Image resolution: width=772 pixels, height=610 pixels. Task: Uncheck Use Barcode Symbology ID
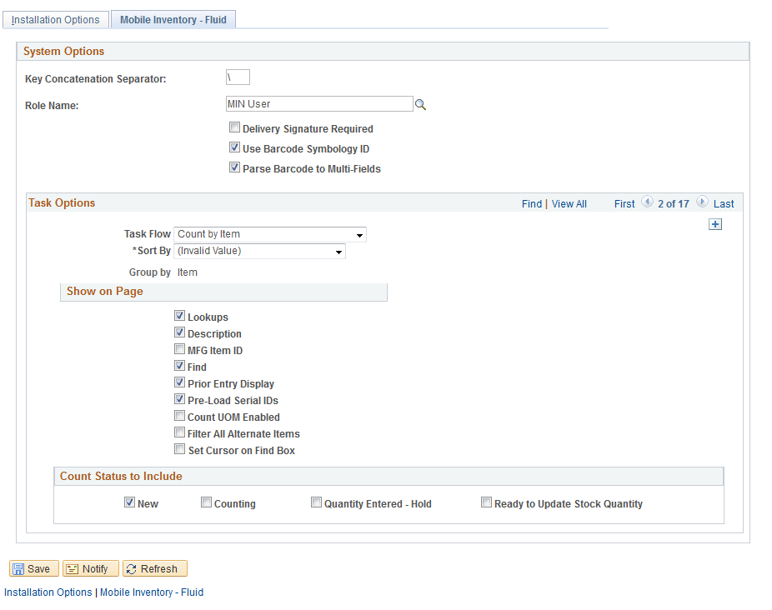point(234,147)
